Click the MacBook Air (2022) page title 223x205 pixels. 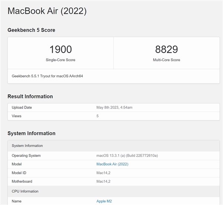point(47,11)
